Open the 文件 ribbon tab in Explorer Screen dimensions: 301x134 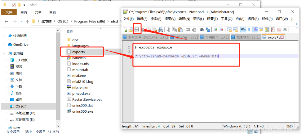click(x=9, y=12)
